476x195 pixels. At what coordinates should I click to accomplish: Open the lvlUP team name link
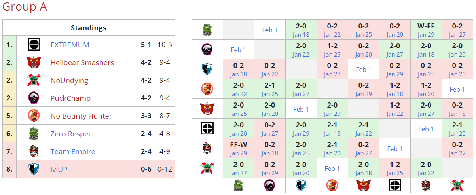click(x=59, y=169)
